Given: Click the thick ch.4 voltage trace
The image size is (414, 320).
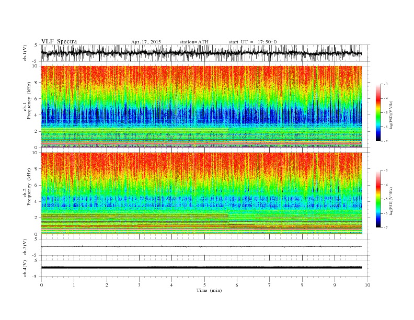Looking at the screenshot, I should click(x=201, y=268).
